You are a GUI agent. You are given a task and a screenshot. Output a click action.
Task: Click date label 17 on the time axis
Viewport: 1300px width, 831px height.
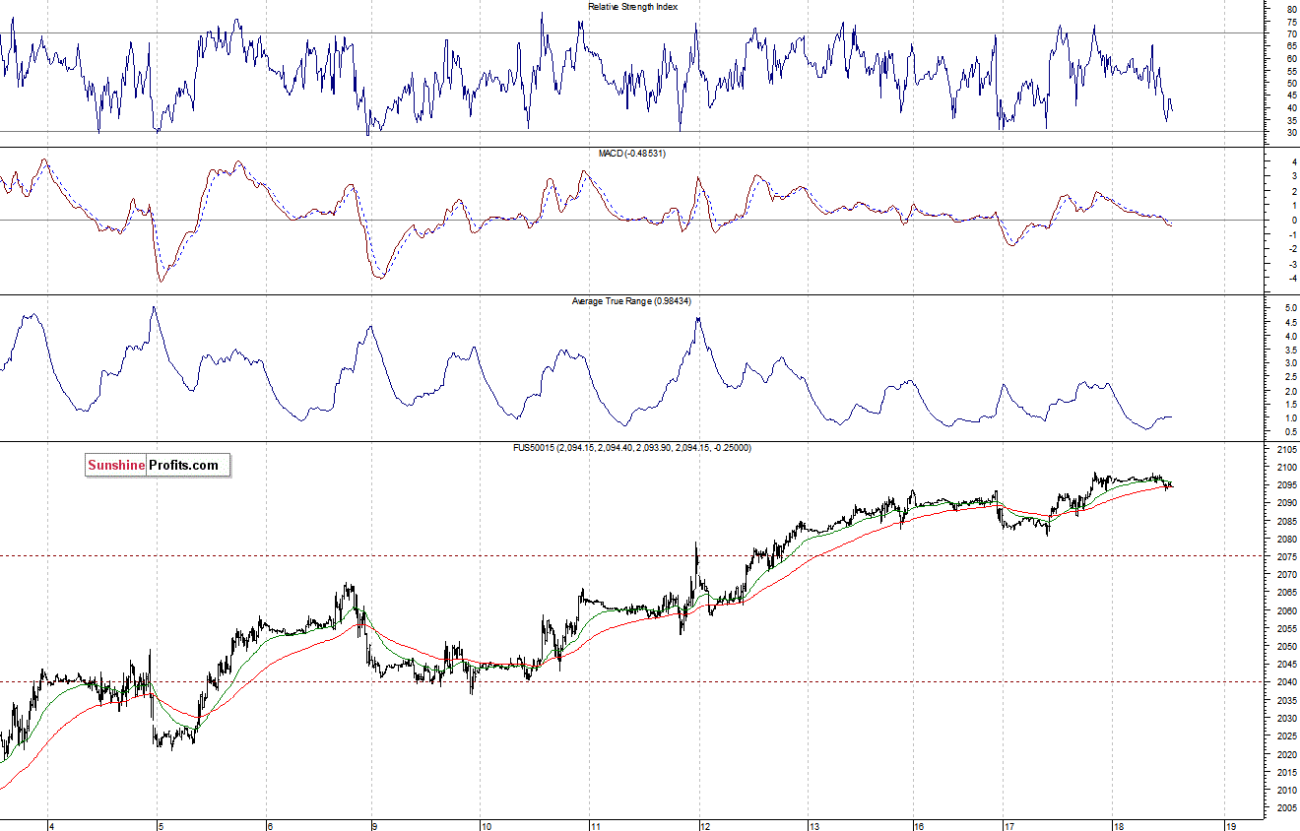point(1009,826)
